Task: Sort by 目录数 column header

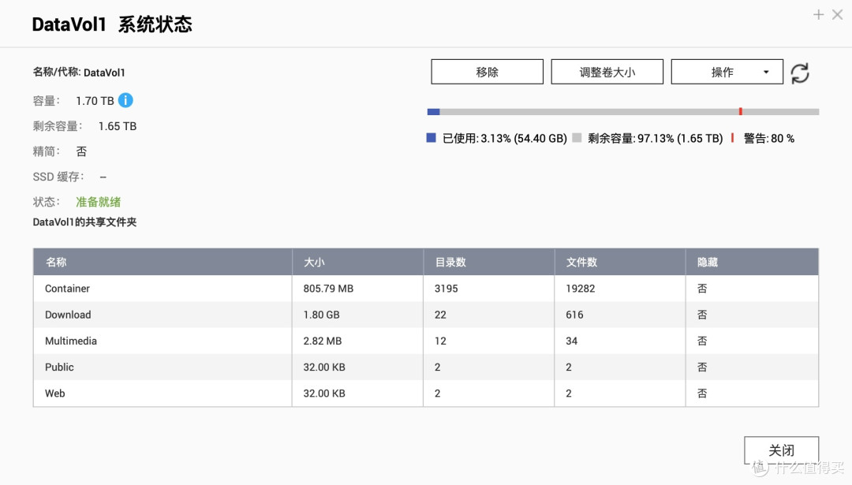Action: (450, 262)
